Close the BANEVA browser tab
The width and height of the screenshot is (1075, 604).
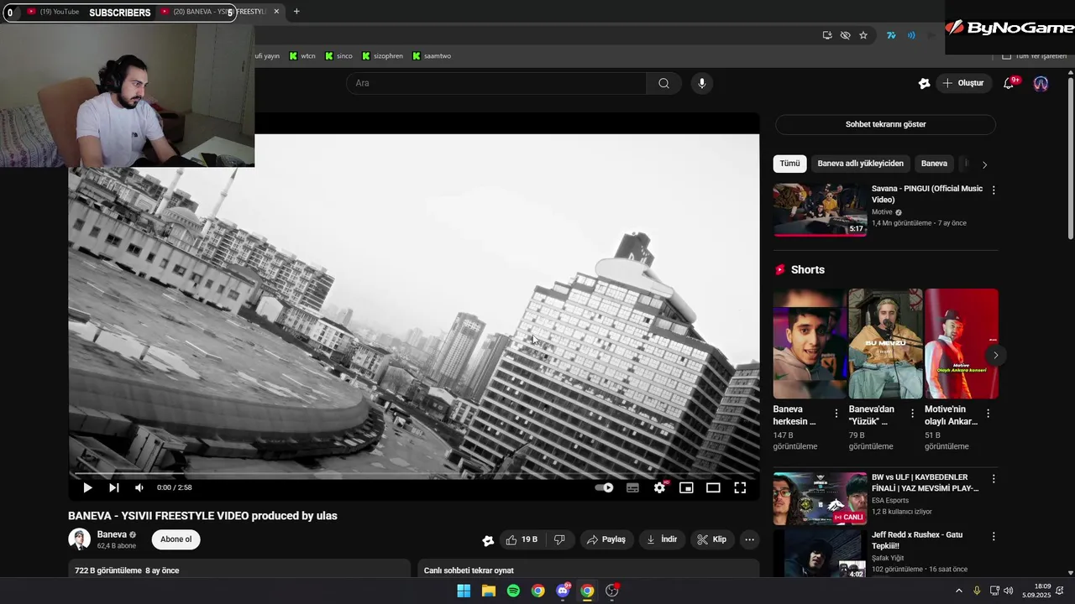276,12
